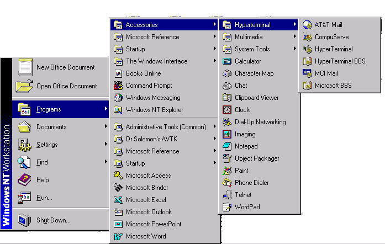Click the Microsoft Binder icon
This screenshot has height=244, width=385.
118,188
